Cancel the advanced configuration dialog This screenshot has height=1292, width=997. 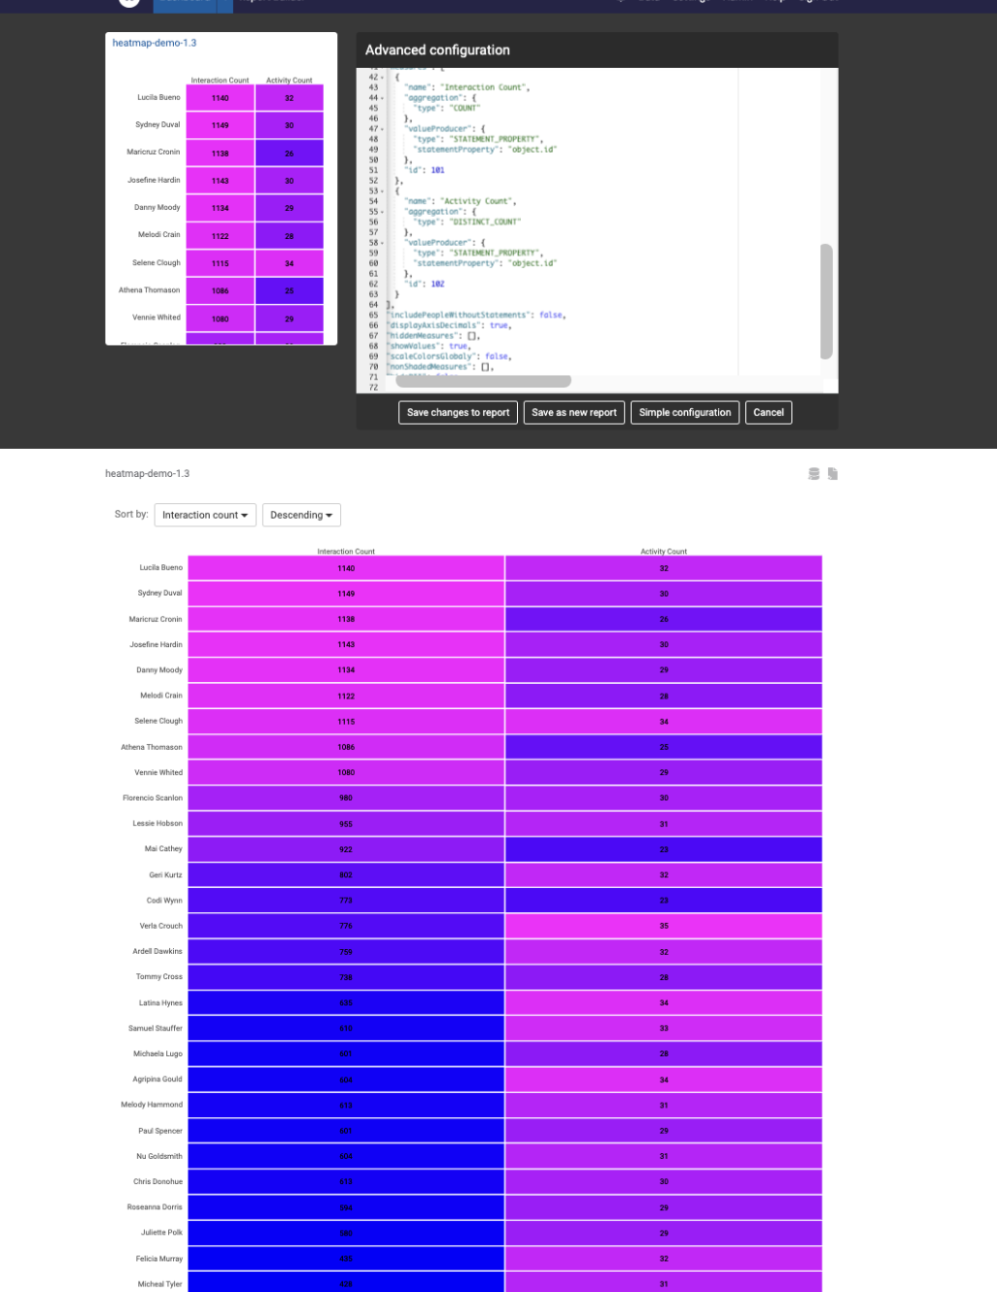pyautogui.click(x=769, y=413)
